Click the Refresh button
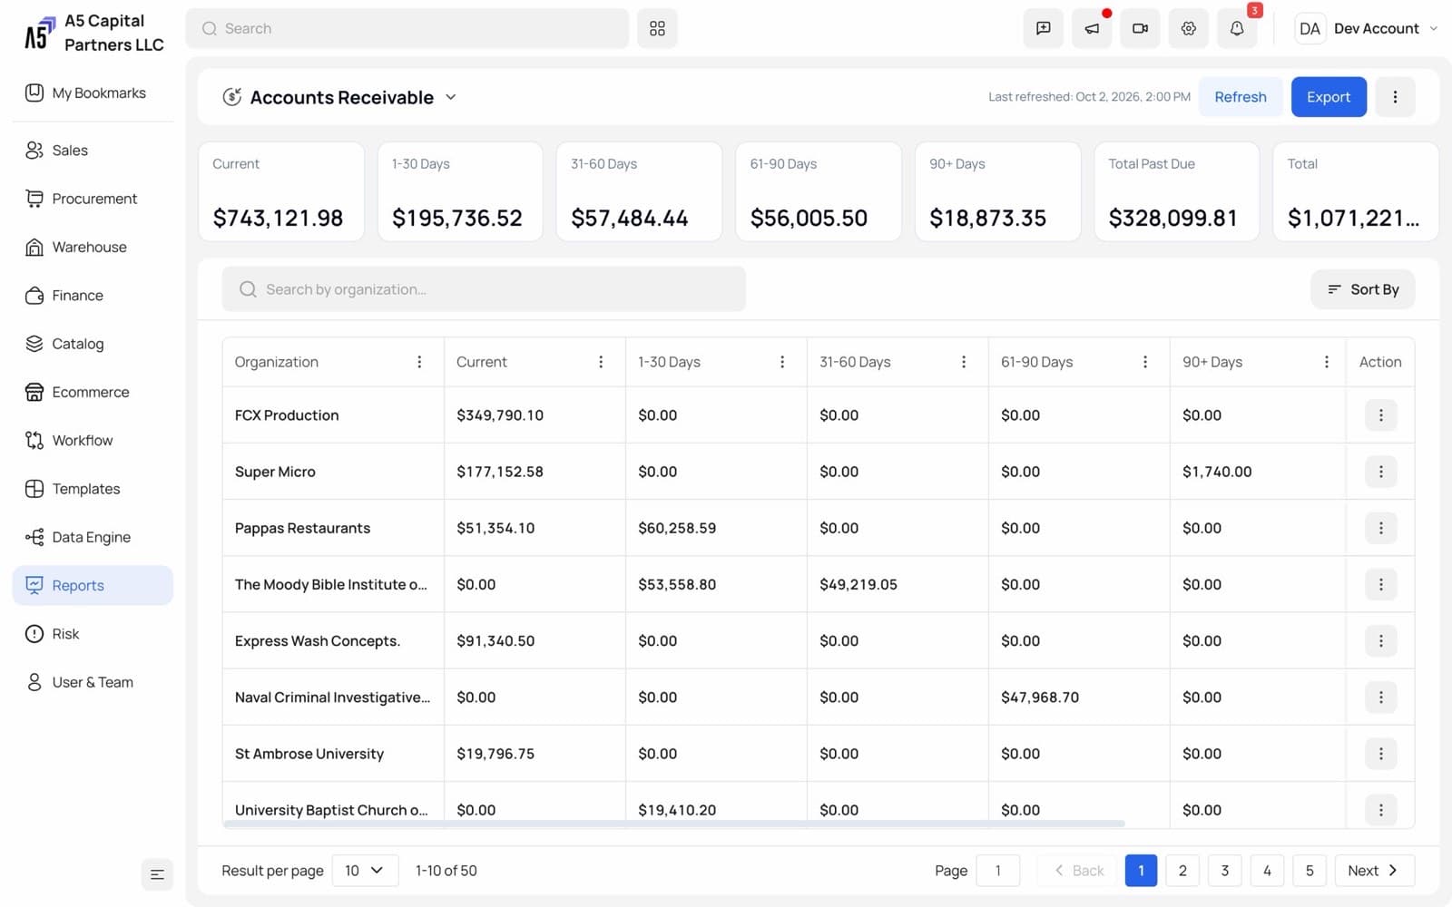1452x907 pixels. point(1241,97)
